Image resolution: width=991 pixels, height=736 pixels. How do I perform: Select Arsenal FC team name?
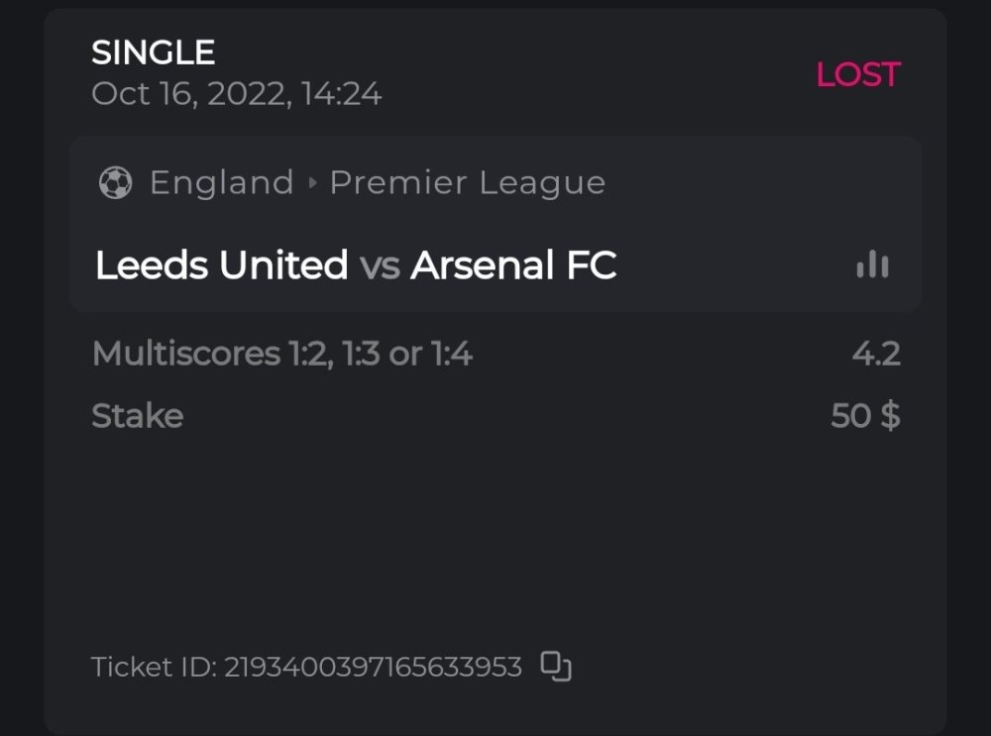[x=513, y=265]
